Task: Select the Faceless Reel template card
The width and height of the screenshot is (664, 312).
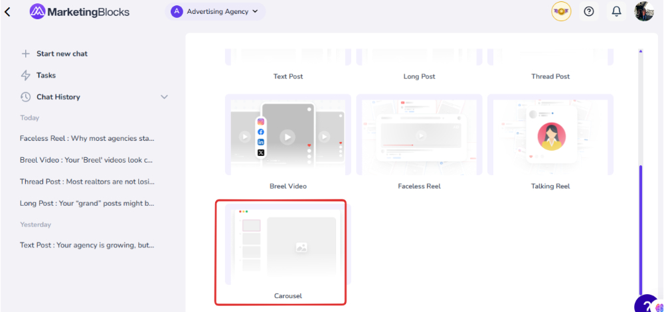Action: [x=419, y=141]
